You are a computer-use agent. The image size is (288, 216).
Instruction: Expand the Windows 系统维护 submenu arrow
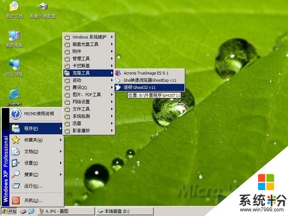112,37
